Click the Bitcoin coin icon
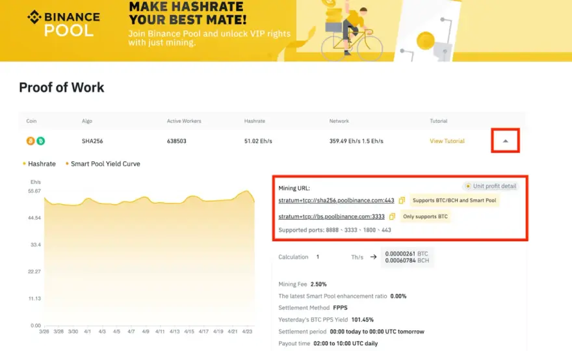Screen dimensions: 572x351 pyautogui.click(x=31, y=141)
